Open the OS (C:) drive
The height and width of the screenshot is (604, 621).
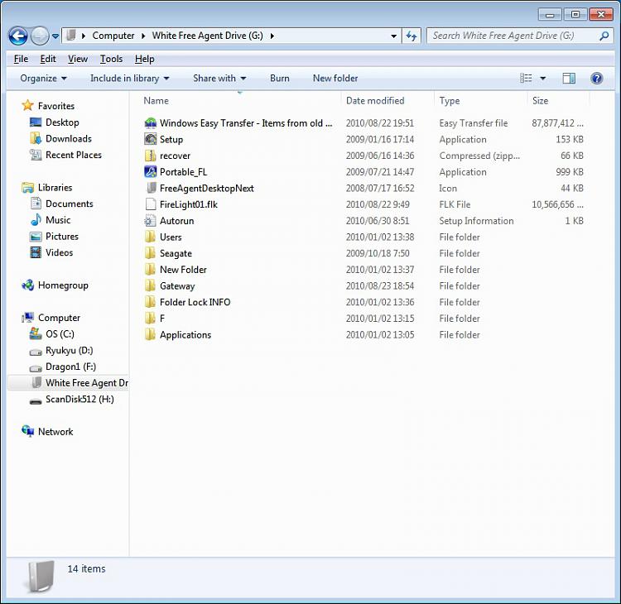pos(60,334)
